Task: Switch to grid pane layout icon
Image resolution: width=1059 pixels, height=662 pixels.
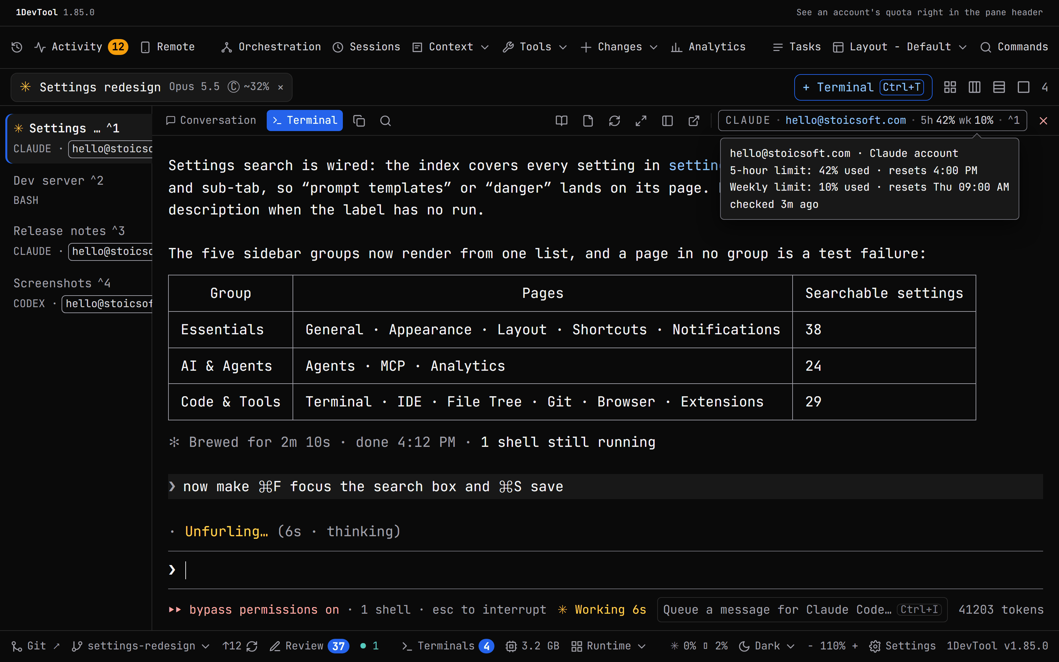Action: (950, 87)
